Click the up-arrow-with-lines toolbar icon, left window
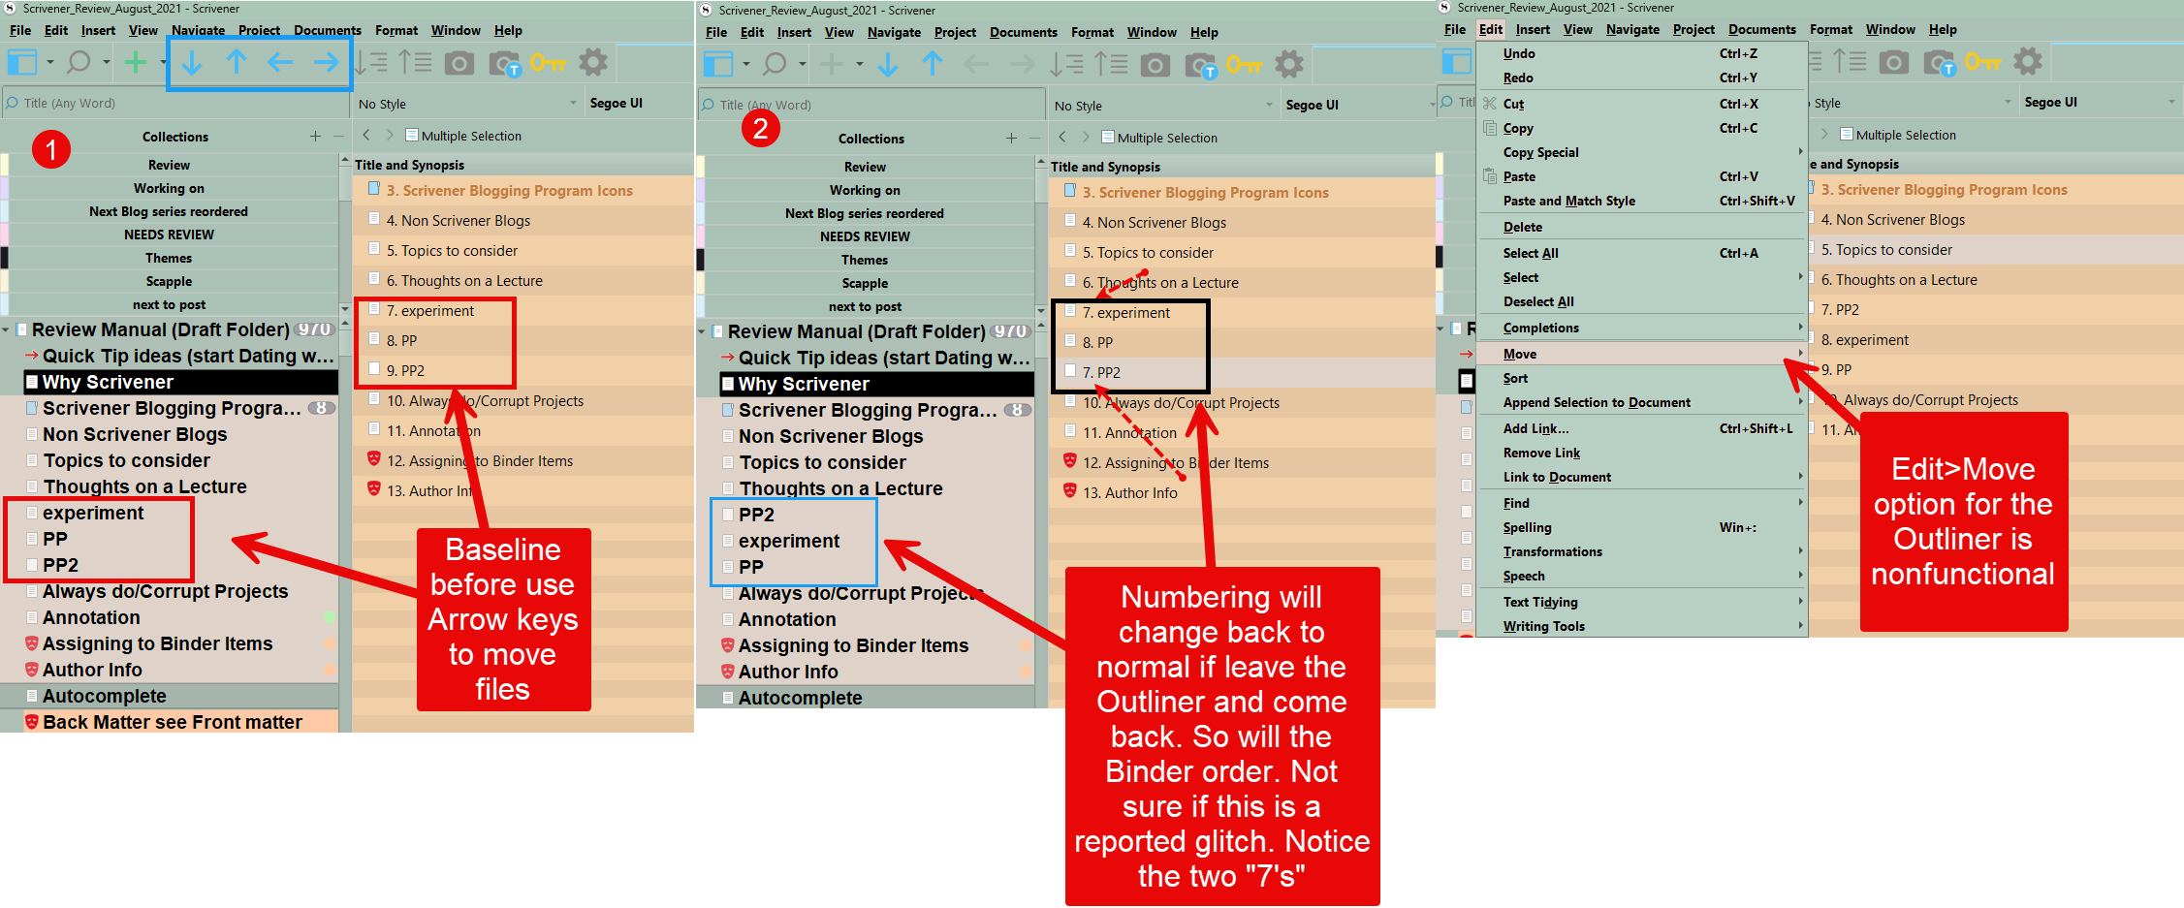This screenshot has width=2184, height=908. pos(416,63)
